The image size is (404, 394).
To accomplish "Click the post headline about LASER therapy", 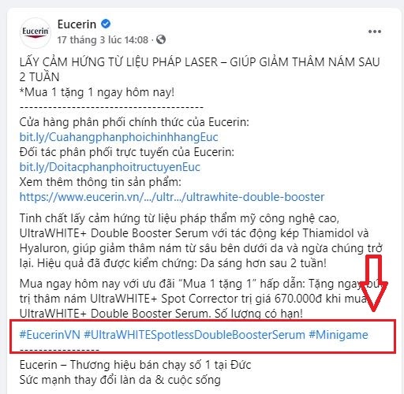I will tap(200, 69).
